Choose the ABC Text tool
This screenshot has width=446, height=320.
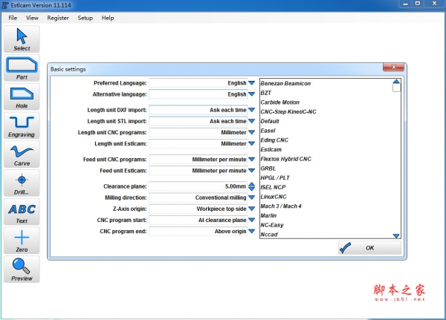[x=22, y=212]
